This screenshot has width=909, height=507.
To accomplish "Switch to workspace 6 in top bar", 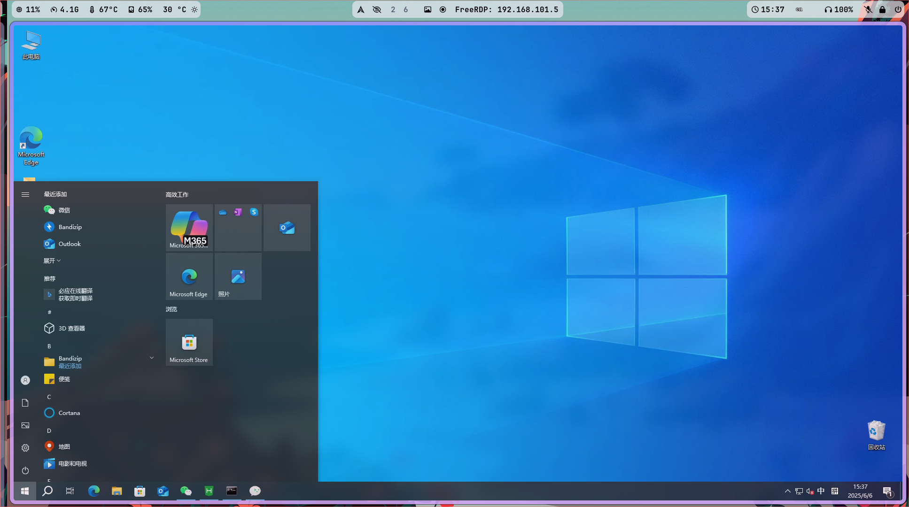I will point(406,9).
